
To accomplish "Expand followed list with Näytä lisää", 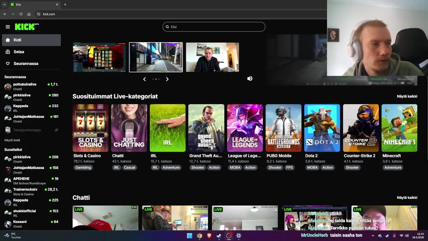I will [x=12, y=140].
